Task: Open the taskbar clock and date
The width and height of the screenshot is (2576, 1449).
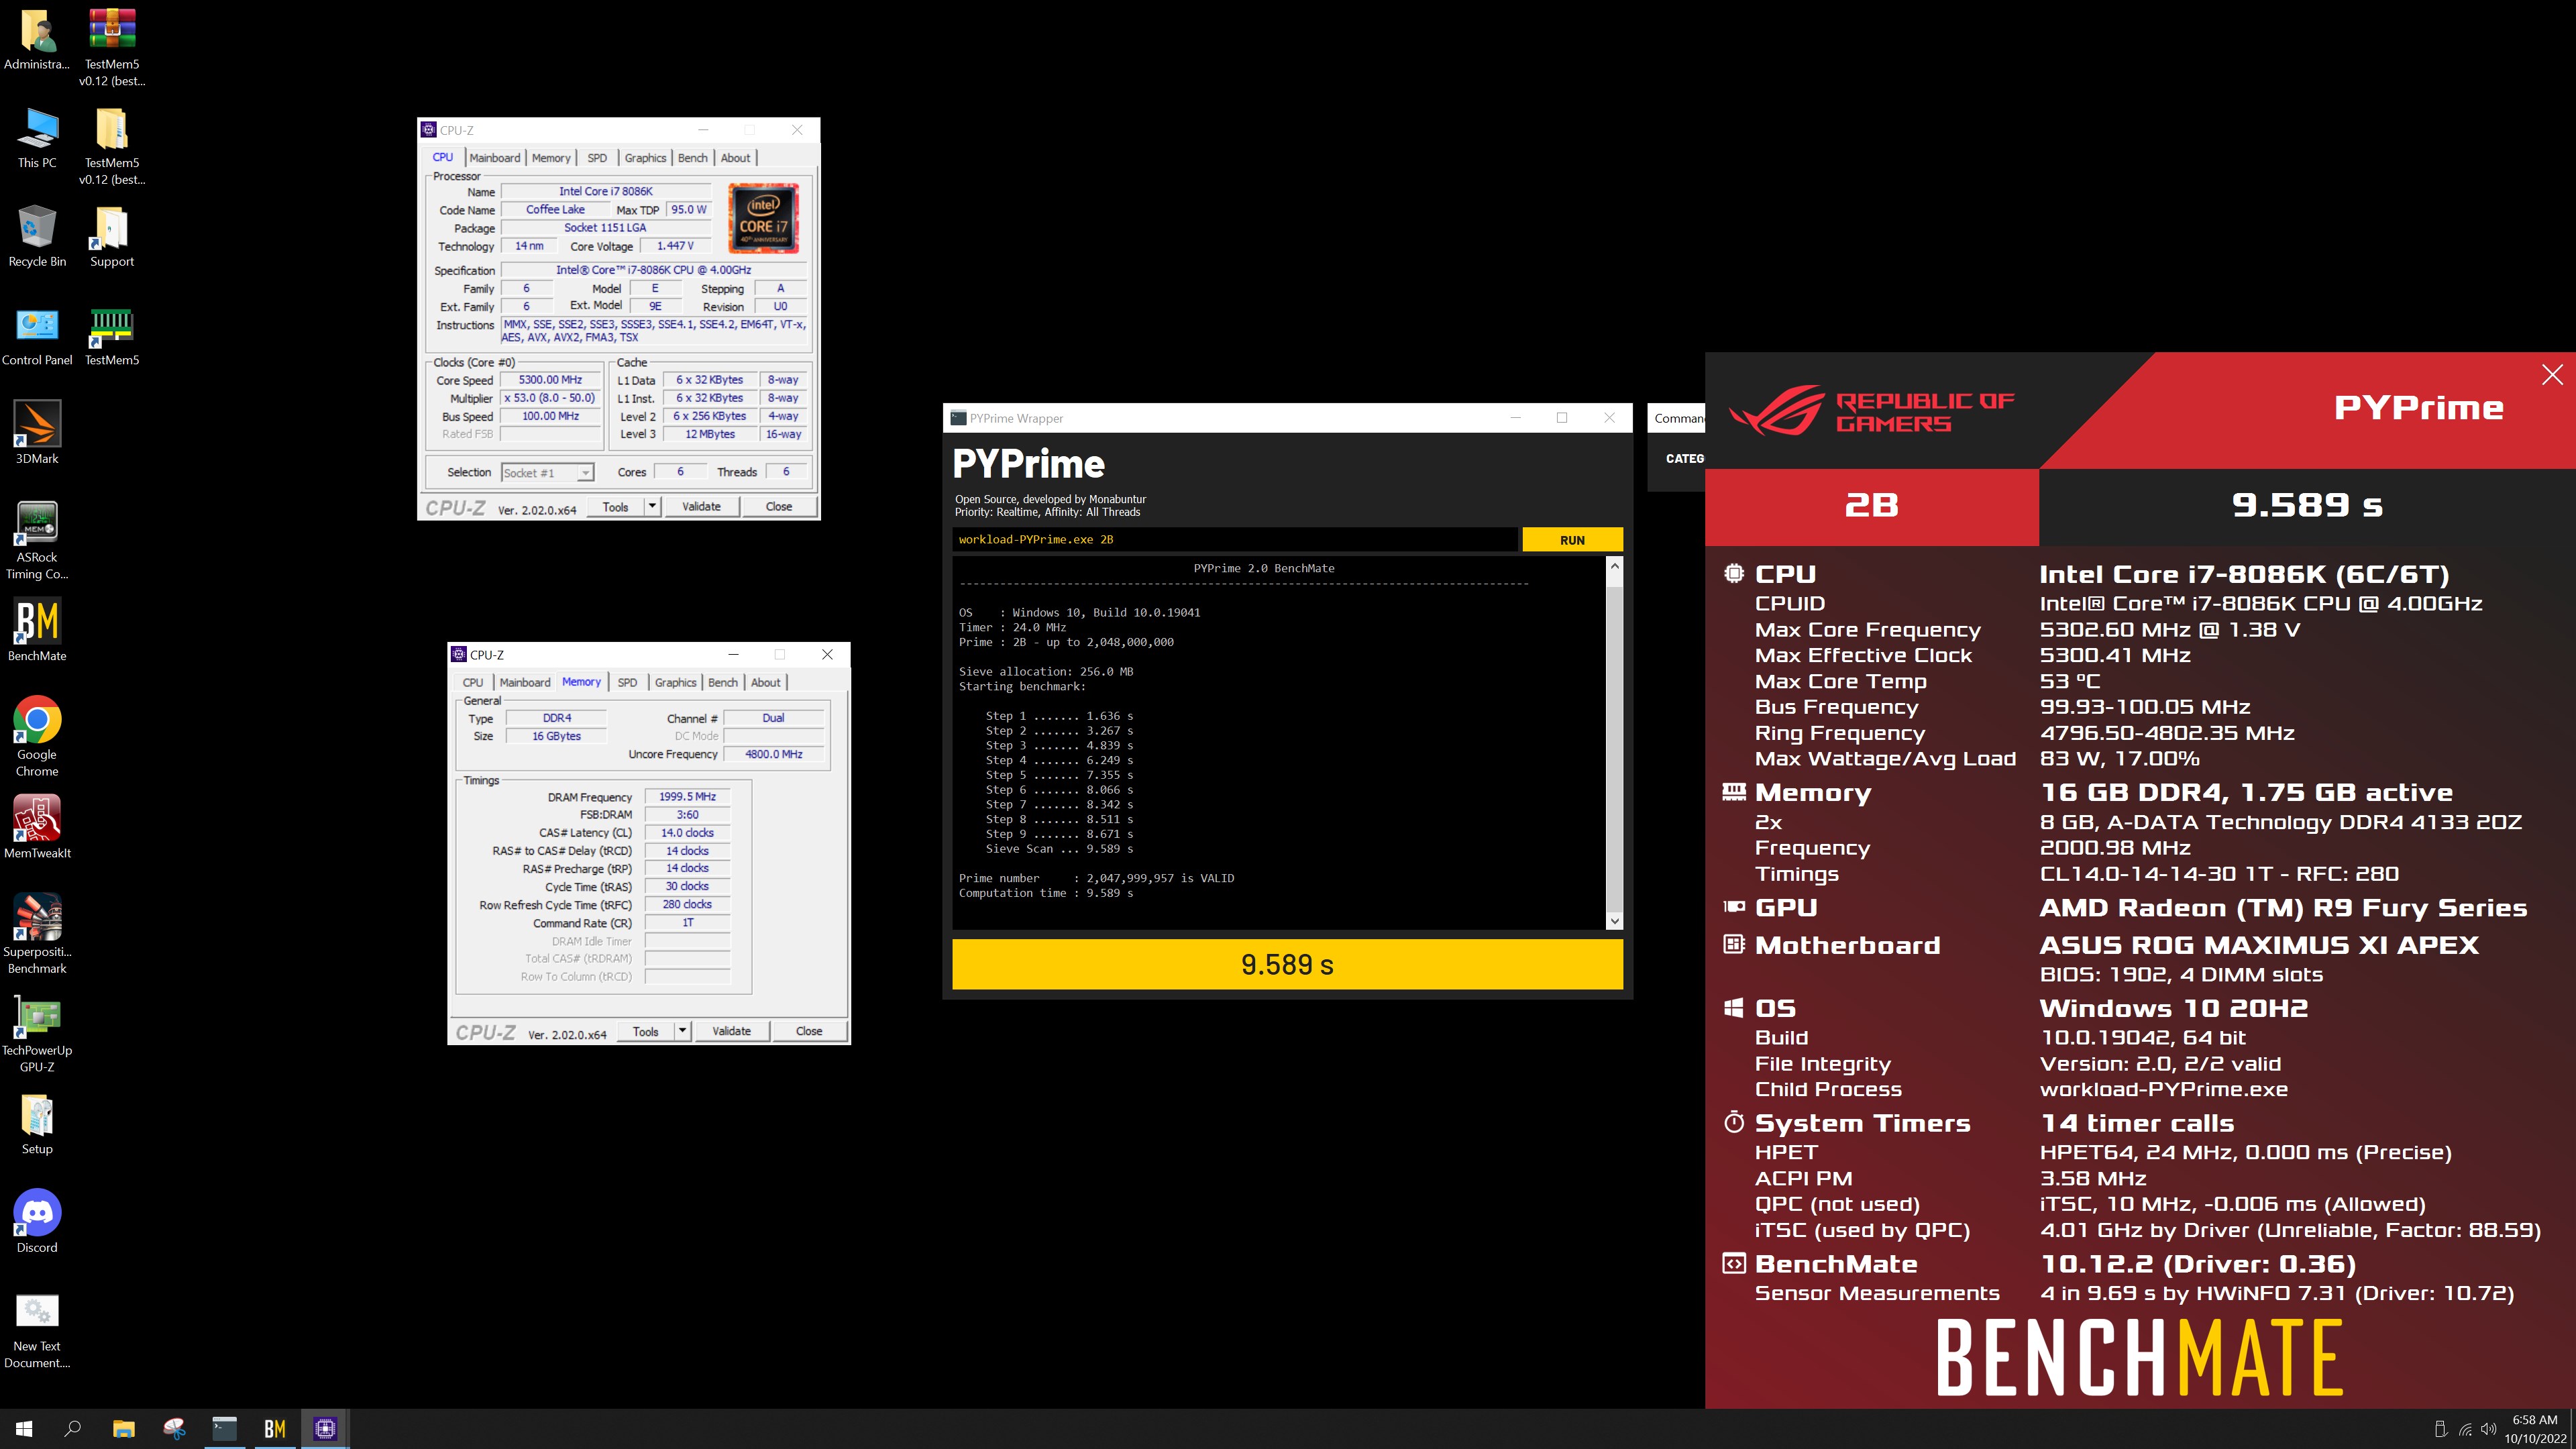Action: click(2535, 1429)
